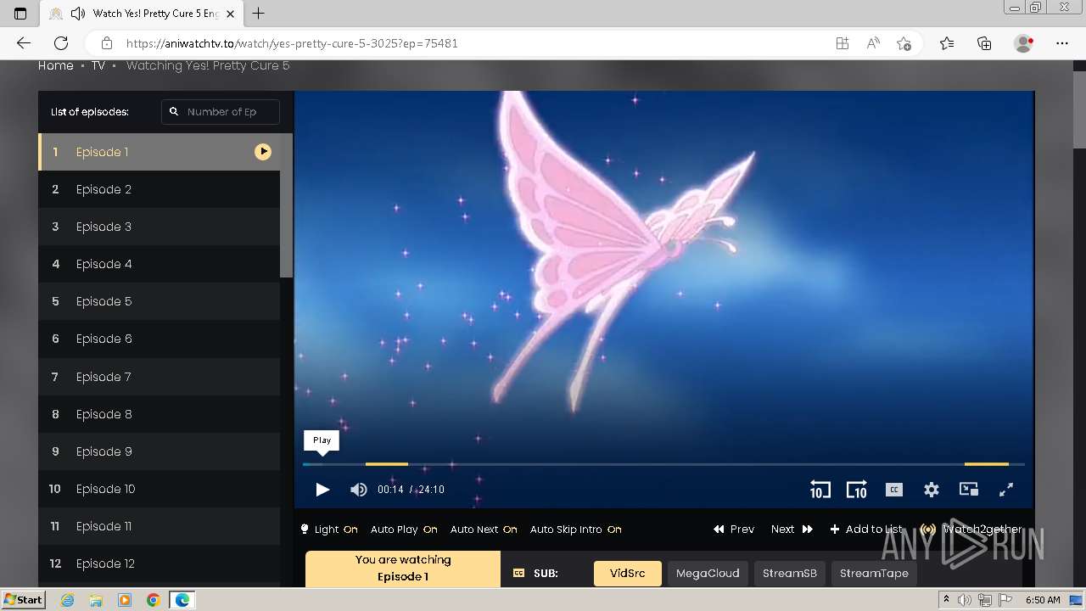Select Episode 12 in the list
The height and width of the screenshot is (611, 1086).
click(160, 563)
